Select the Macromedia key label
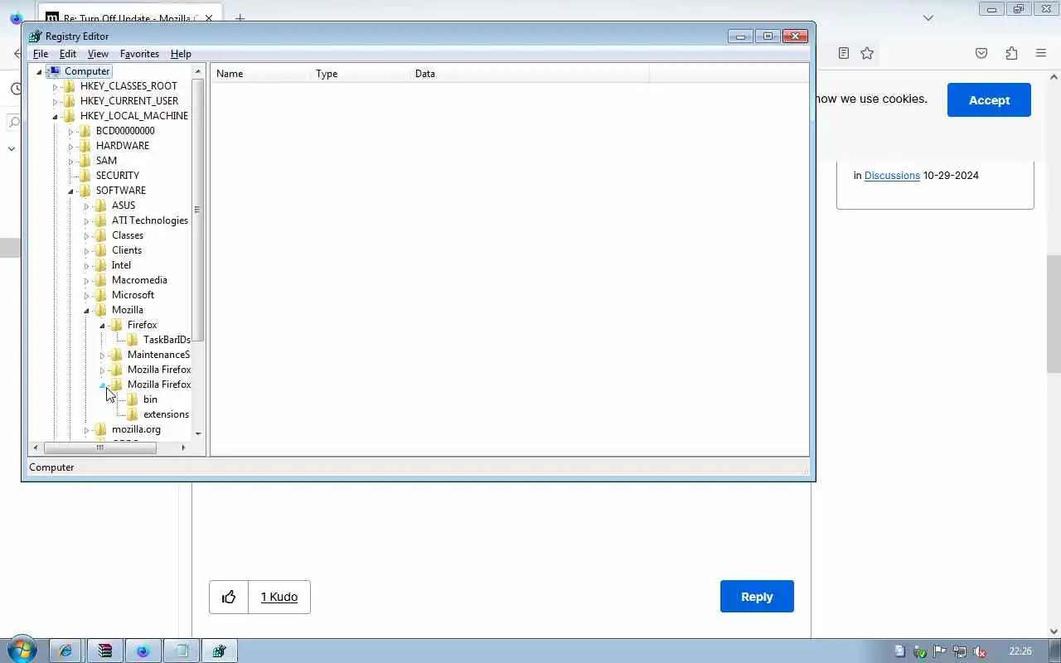Screen dimensions: 1061x663 point(139,280)
